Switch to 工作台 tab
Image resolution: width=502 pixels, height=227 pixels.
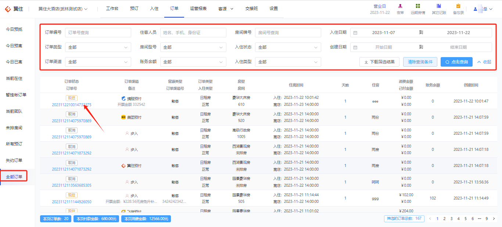pos(112,8)
